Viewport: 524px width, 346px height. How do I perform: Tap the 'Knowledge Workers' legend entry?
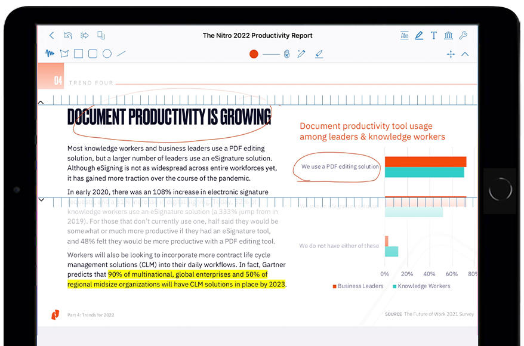(421, 286)
